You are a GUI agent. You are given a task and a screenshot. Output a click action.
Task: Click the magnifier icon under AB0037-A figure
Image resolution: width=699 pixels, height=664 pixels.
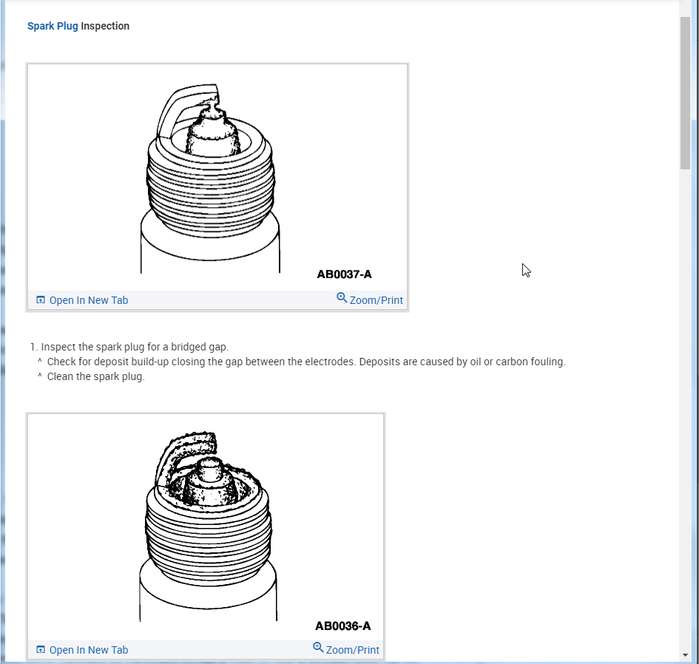(342, 298)
